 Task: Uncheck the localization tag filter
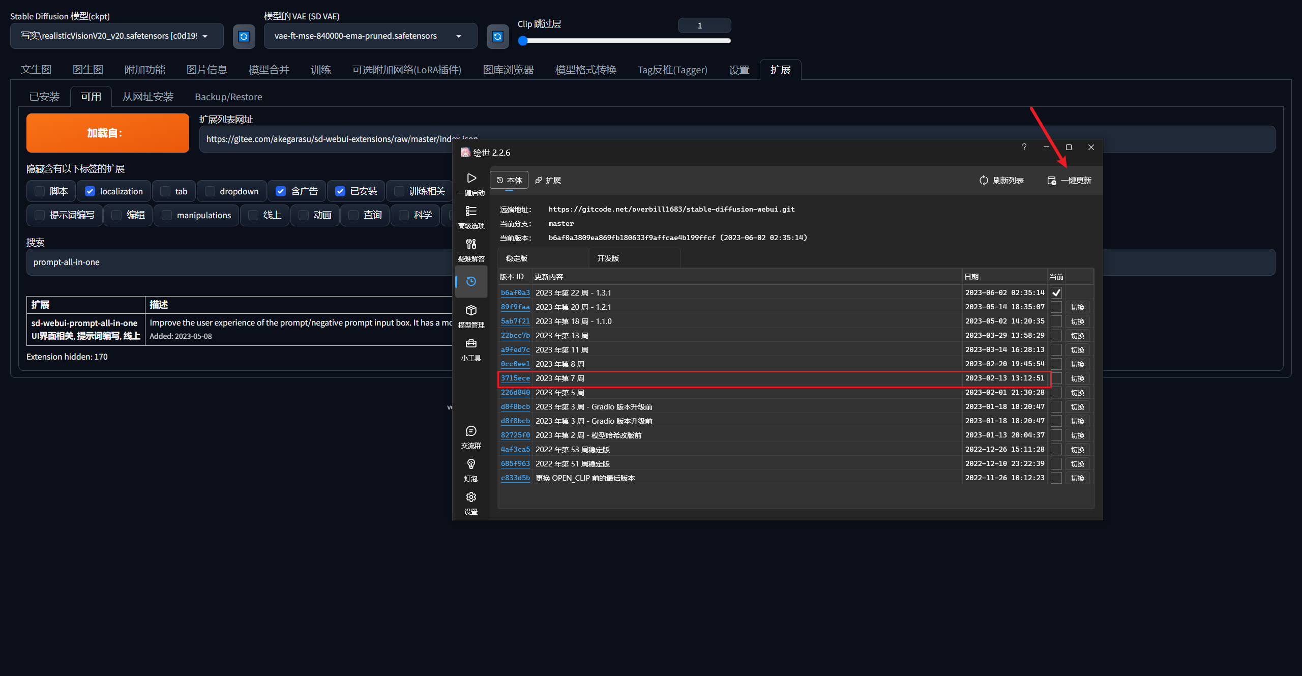(90, 191)
